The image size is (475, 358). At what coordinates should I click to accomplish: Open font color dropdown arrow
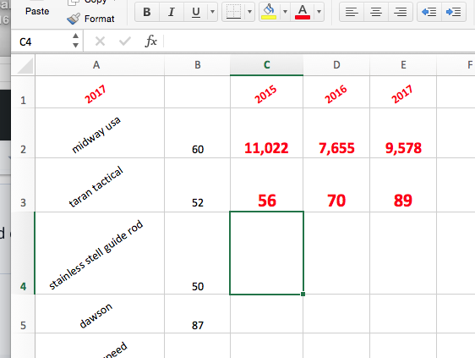coord(319,12)
